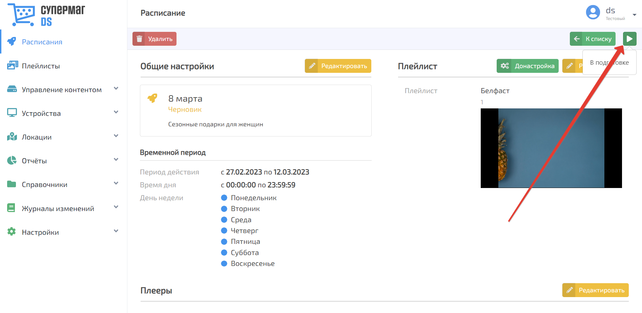This screenshot has height=313, width=642.
Task: Select Управление контентом in sidebar
Action: point(62,90)
